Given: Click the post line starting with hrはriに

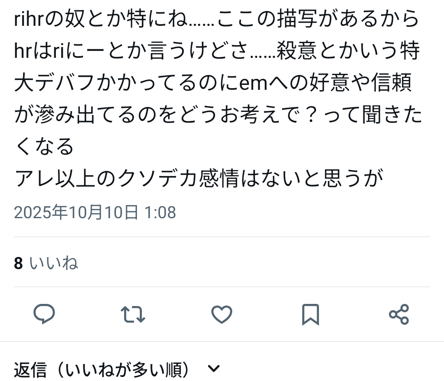Looking at the screenshot, I should click(x=217, y=50).
